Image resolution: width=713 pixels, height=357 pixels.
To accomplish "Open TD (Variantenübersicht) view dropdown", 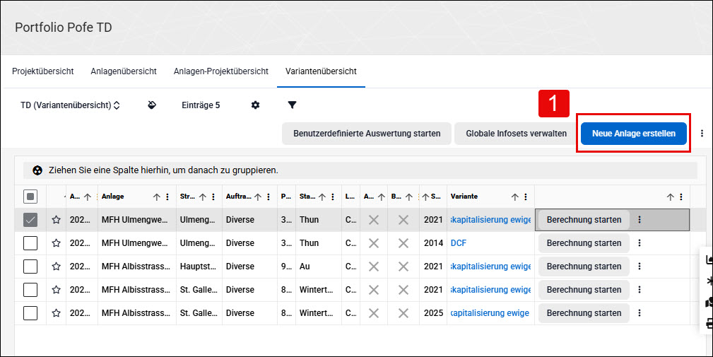I will click(70, 105).
